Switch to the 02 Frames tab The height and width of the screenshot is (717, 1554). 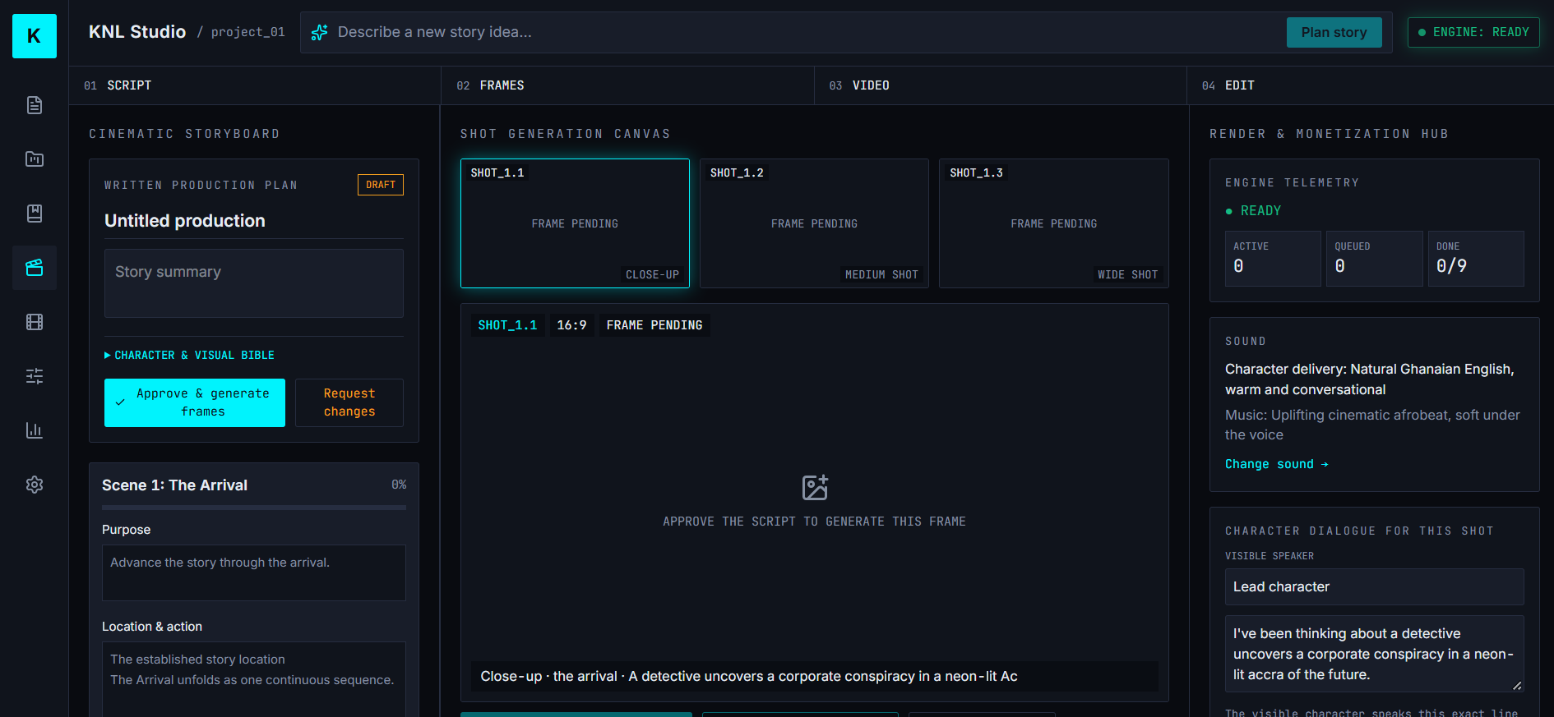(627, 85)
